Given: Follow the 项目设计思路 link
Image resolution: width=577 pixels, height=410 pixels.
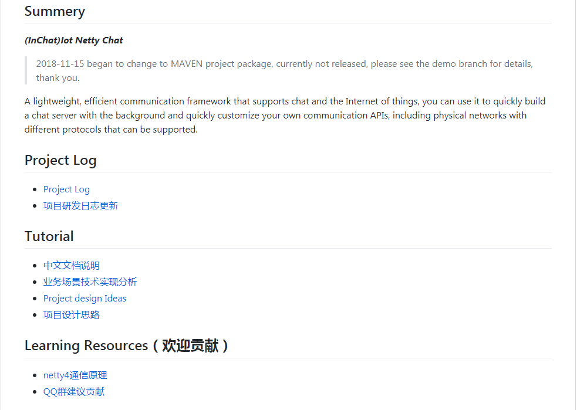Looking at the screenshot, I should tap(71, 315).
